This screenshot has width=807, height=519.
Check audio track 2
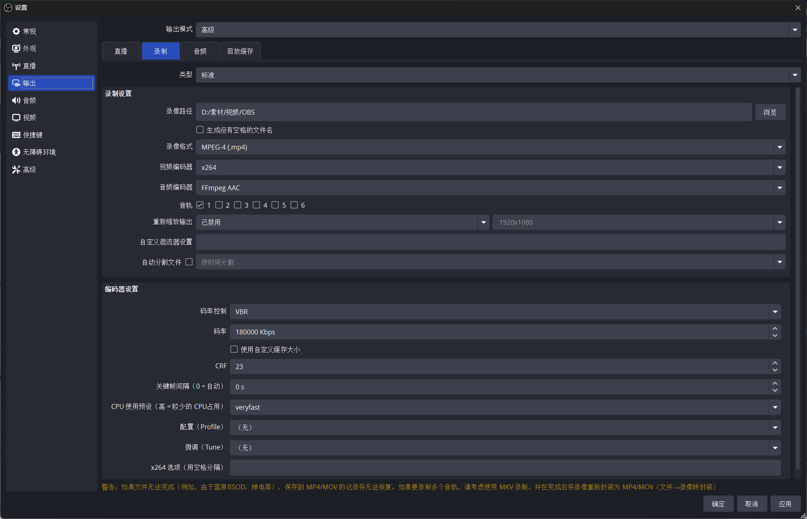click(x=219, y=205)
